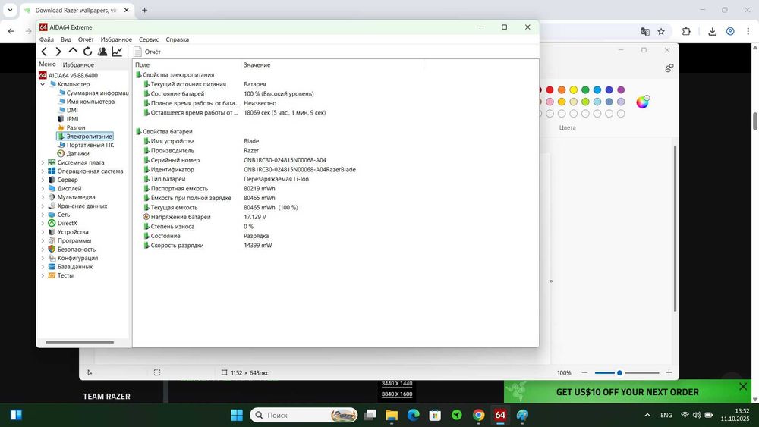Open the Избранное menu in menu bar

(116, 39)
